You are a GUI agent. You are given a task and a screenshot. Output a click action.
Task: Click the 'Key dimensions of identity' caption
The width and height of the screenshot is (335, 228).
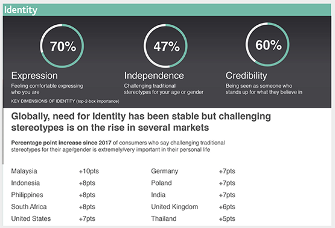[65, 101]
